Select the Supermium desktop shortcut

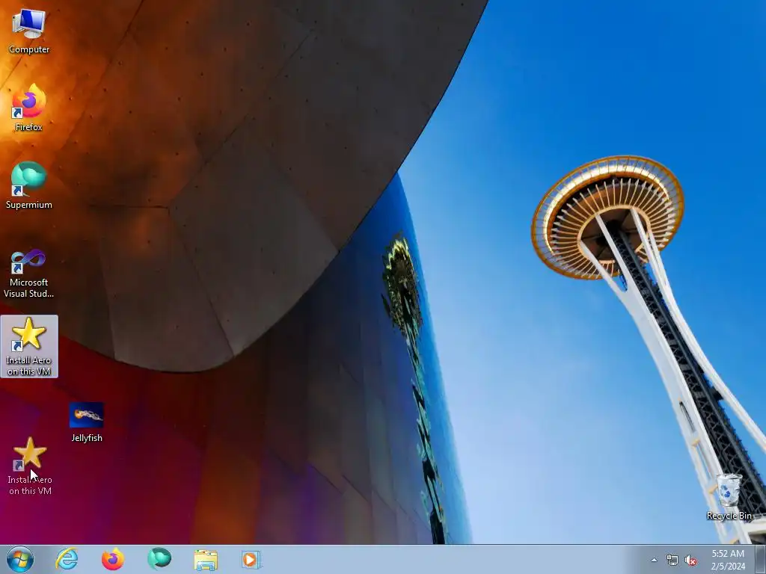tap(29, 185)
